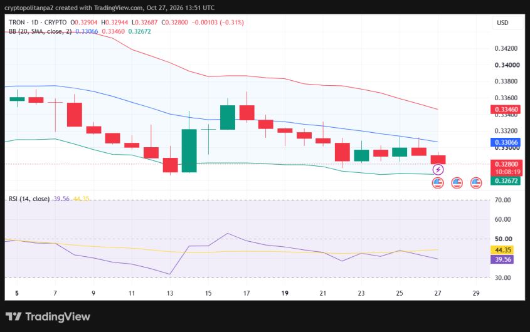Image resolution: width=530 pixels, height=332 pixels.
Task: Click the close value C0.32800 in header
Action: 174,23
